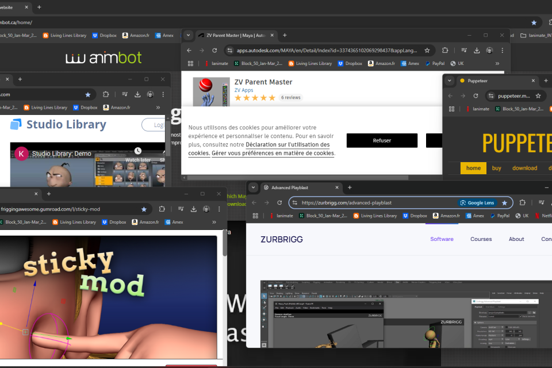Open downloads icon in gumroad window
The height and width of the screenshot is (368, 552).
pyautogui.click(x=194, y=209)
